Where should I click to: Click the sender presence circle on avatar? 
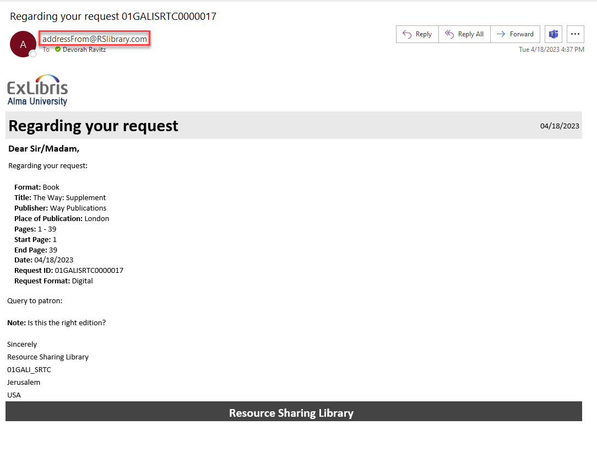point(33,53)
